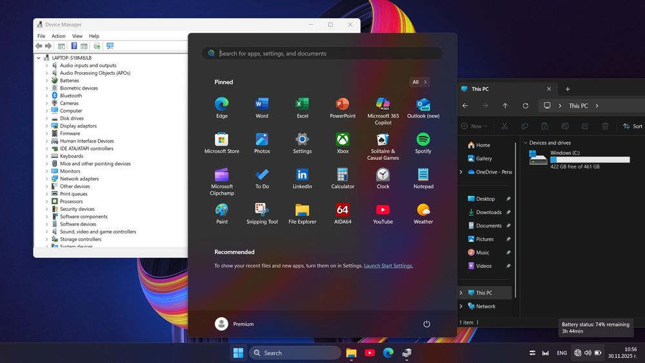Viewport: 645px width, 363px height.
Task: Expand Audio inputs and outputs in Device Manager
Action: pos(46,65)
